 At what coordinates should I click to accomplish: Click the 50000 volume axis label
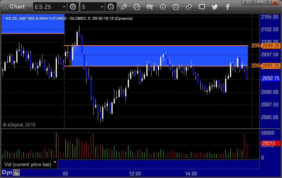coord(268,133)
